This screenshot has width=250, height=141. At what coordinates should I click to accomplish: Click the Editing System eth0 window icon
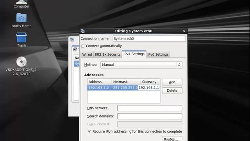(82, 31)
